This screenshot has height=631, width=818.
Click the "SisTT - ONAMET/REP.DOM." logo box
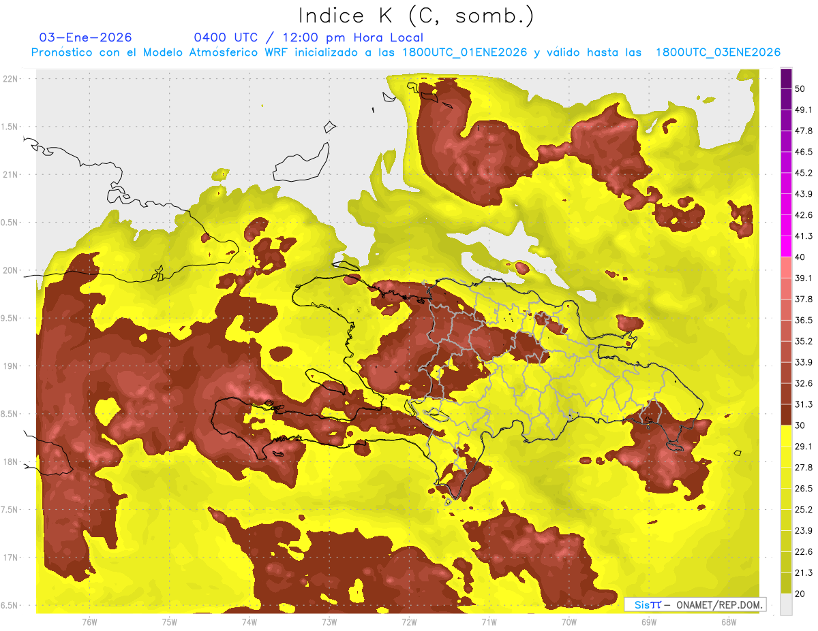[695, 604]
